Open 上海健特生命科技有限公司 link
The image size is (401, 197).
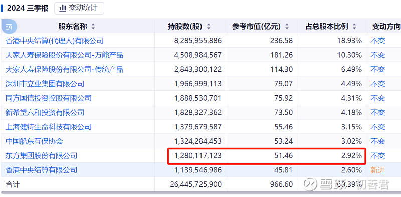pos(48,127)
